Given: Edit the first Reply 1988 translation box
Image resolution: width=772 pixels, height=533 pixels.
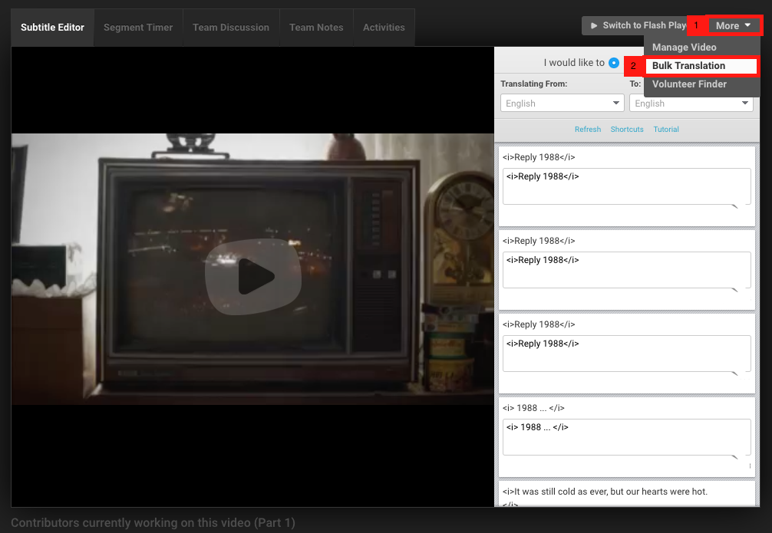Looking at the screenshot, I should tap(626, 186).
